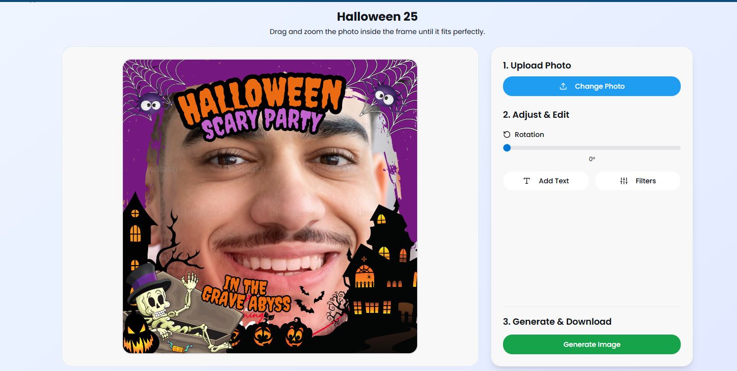Click the 3. Generate & Download heading
737x371 pixels.
coord(557,322)
